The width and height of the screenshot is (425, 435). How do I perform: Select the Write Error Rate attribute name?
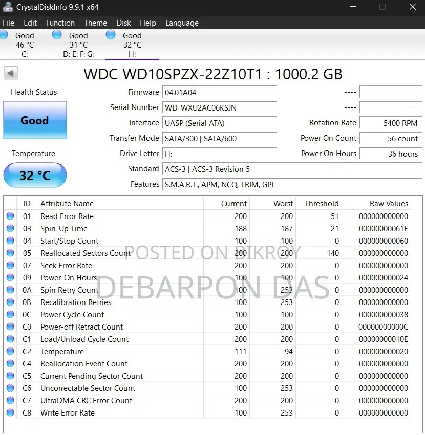68,413
